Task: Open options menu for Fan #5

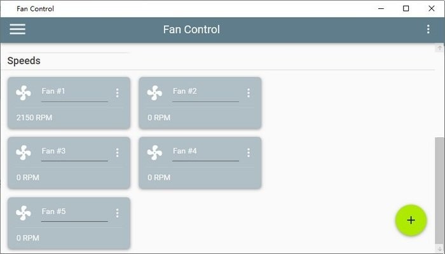Action: (x=117, y=213)
